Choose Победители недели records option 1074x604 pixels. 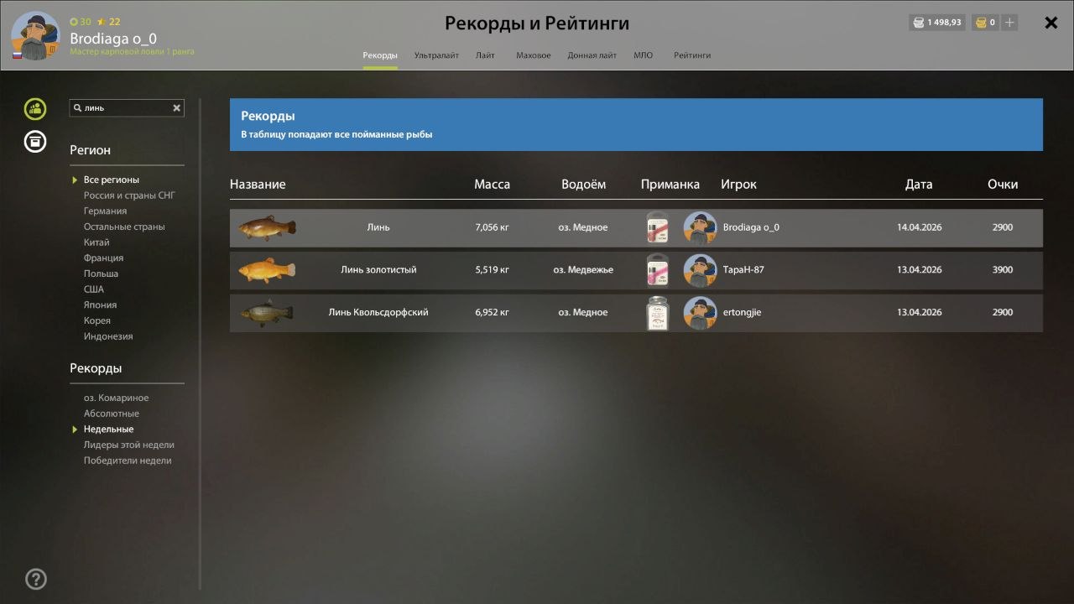pos(128,461)
